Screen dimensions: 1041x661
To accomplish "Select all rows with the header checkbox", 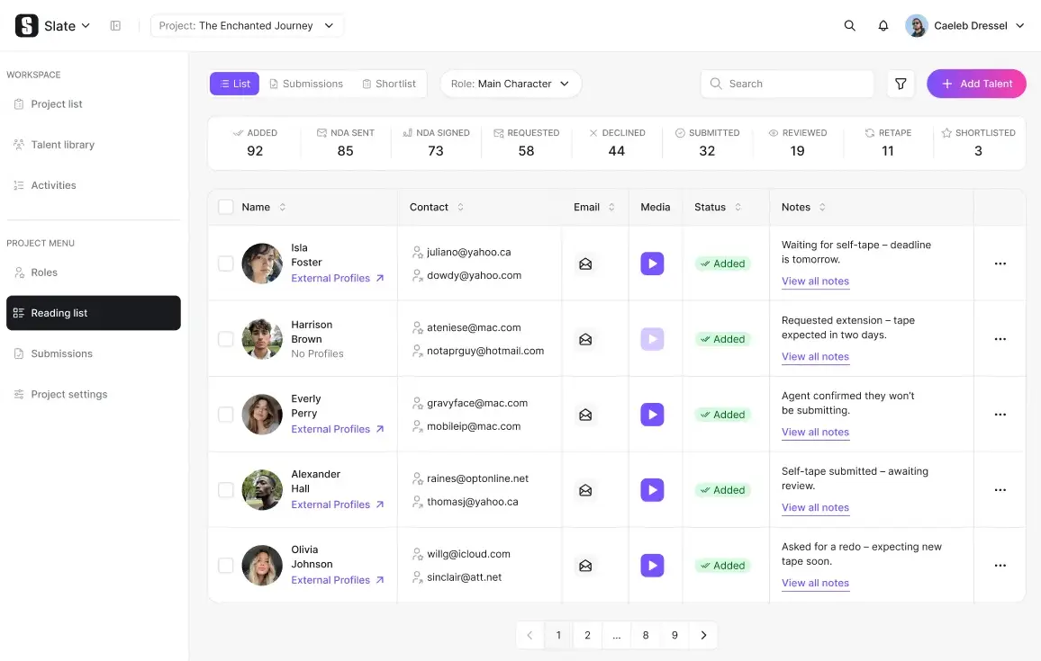I will (226, 207).
